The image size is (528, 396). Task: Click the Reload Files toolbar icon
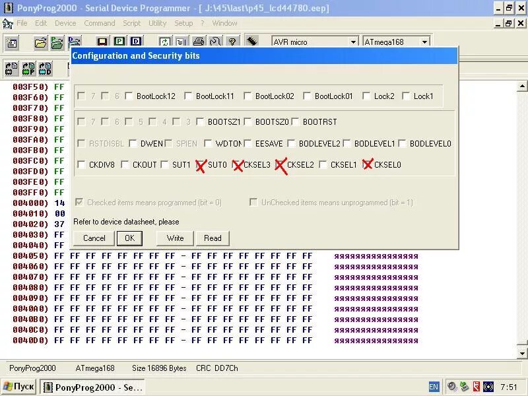click(164, 42)
